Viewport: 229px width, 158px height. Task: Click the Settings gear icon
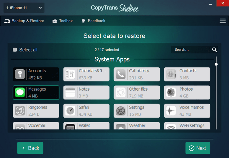(x=121, y=110)
